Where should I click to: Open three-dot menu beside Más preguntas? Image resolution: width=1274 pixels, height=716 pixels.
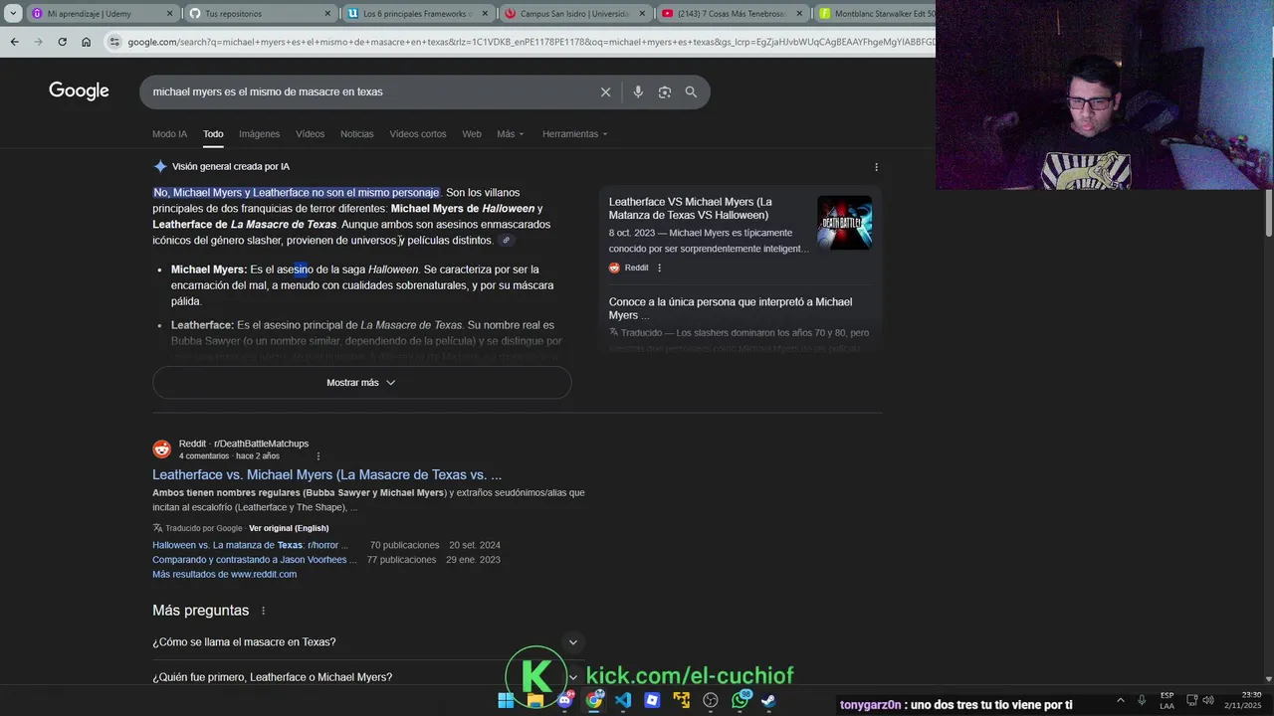[264, 611]
